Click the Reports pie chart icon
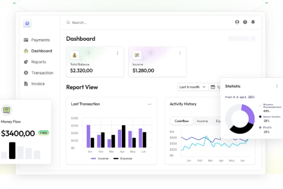 [26, 62]
